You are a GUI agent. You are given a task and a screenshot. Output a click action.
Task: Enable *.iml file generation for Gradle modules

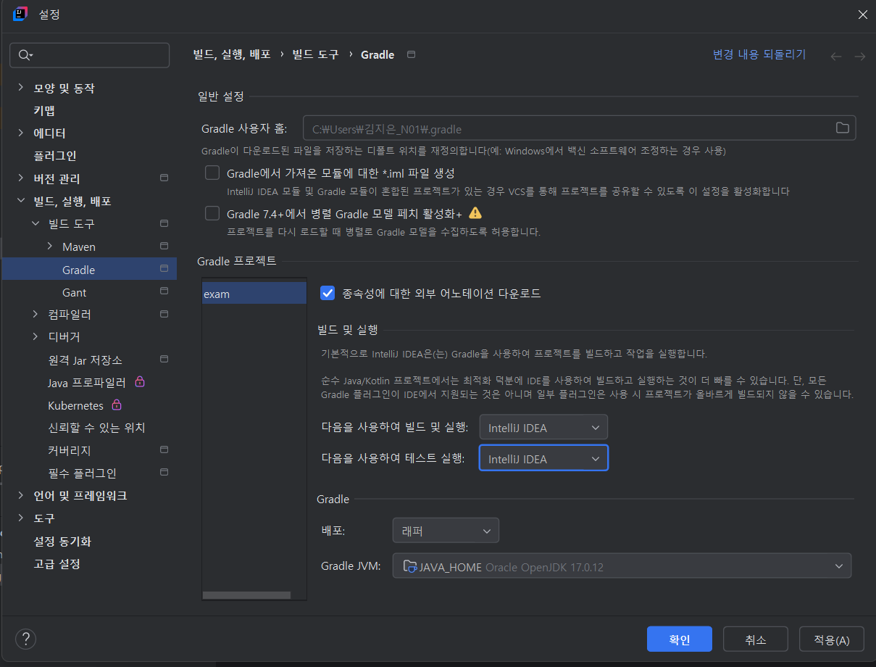(212, 173)
